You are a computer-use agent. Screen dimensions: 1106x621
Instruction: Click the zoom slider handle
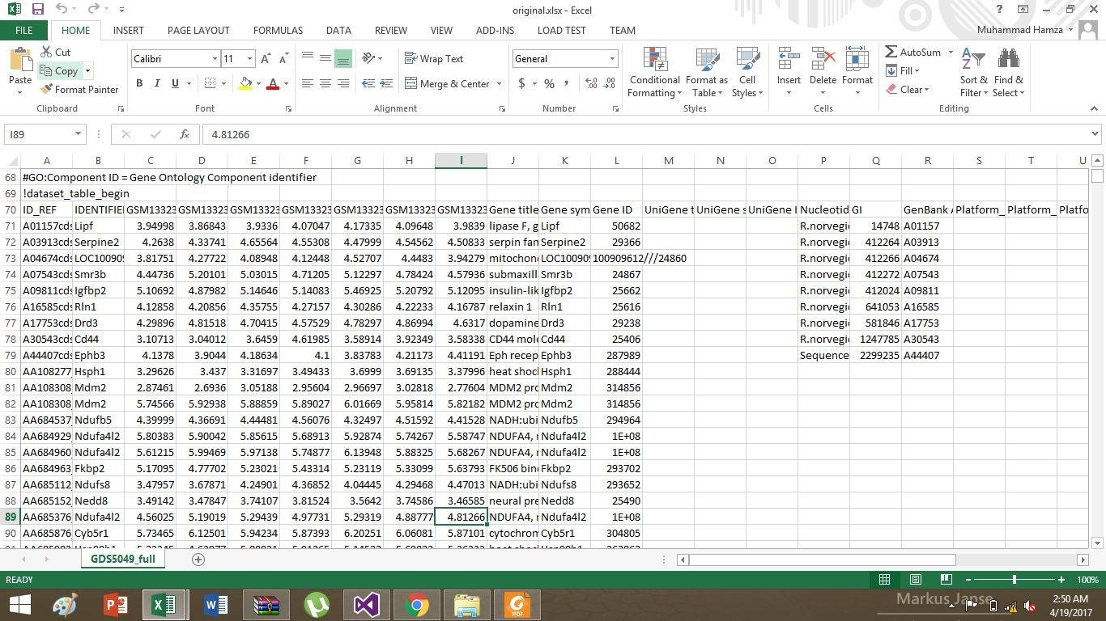[x=1014, y=579]
